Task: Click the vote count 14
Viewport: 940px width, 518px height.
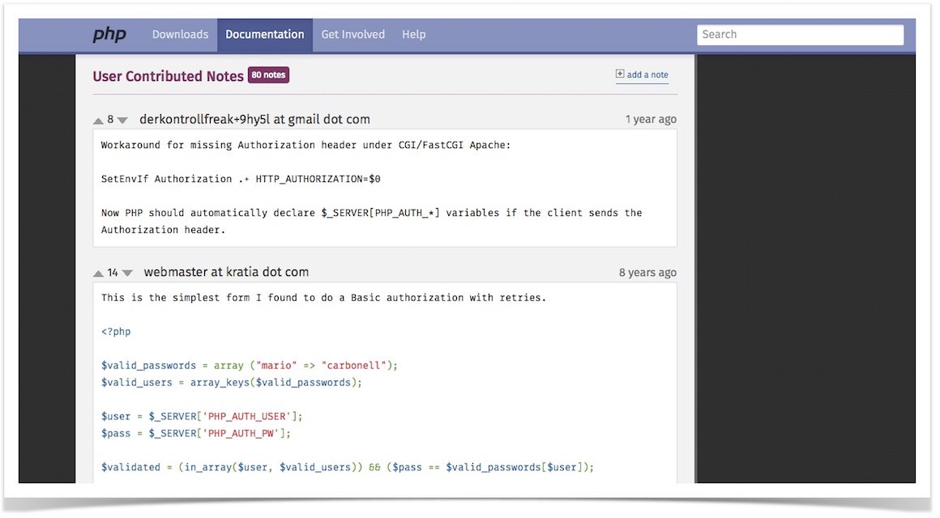Action: [113, 273]
